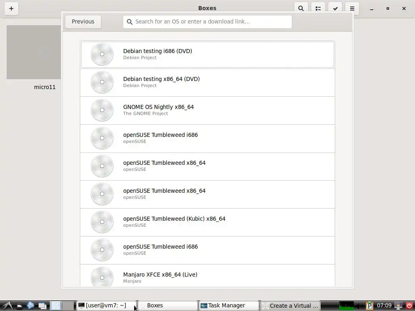Click Debian Project subtitle under i686 DVD
Viewport: 415px width, 311px height.
click(x=140, y=58)
